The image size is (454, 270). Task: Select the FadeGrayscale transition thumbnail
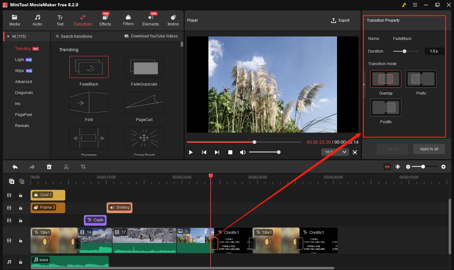pyautogui.click(x=144, y=67)
